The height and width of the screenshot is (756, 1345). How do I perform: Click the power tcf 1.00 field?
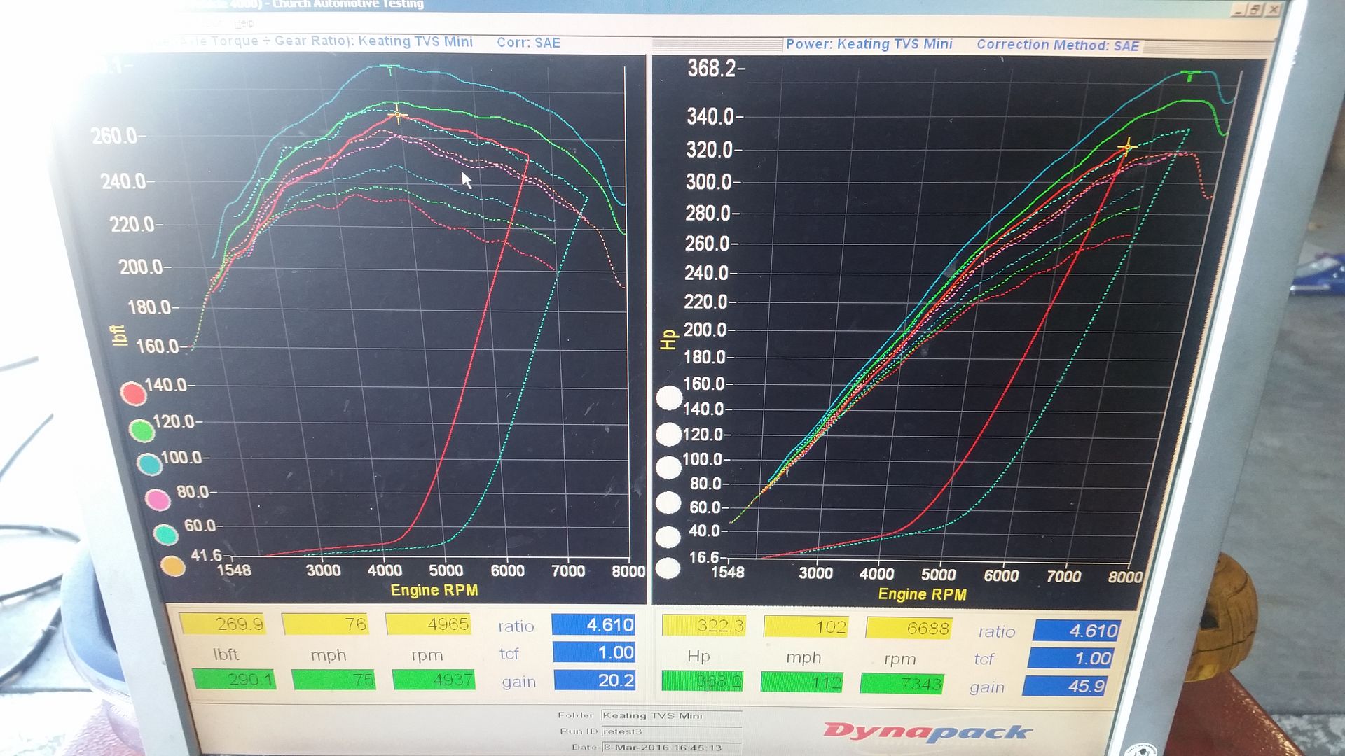1071,659
